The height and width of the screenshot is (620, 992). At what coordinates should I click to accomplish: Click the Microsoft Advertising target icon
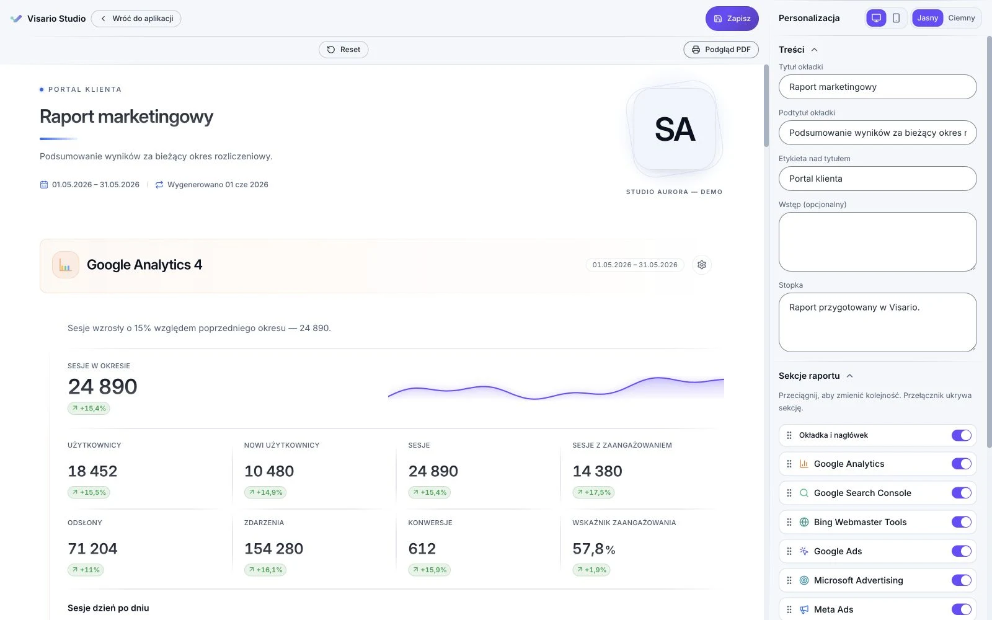[x=804, y=580]
